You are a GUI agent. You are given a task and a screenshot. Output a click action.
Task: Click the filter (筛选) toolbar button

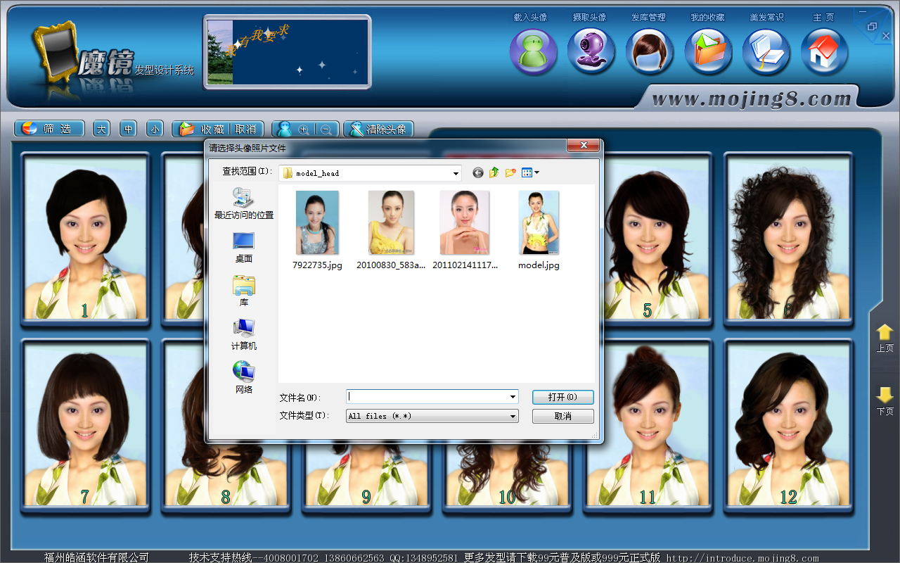click(x=49, y=129)
